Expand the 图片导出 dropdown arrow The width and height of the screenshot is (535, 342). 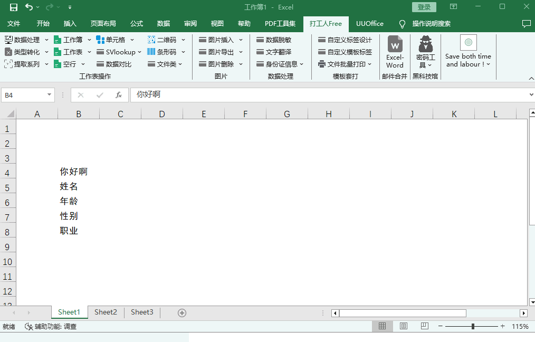[241, 52]
